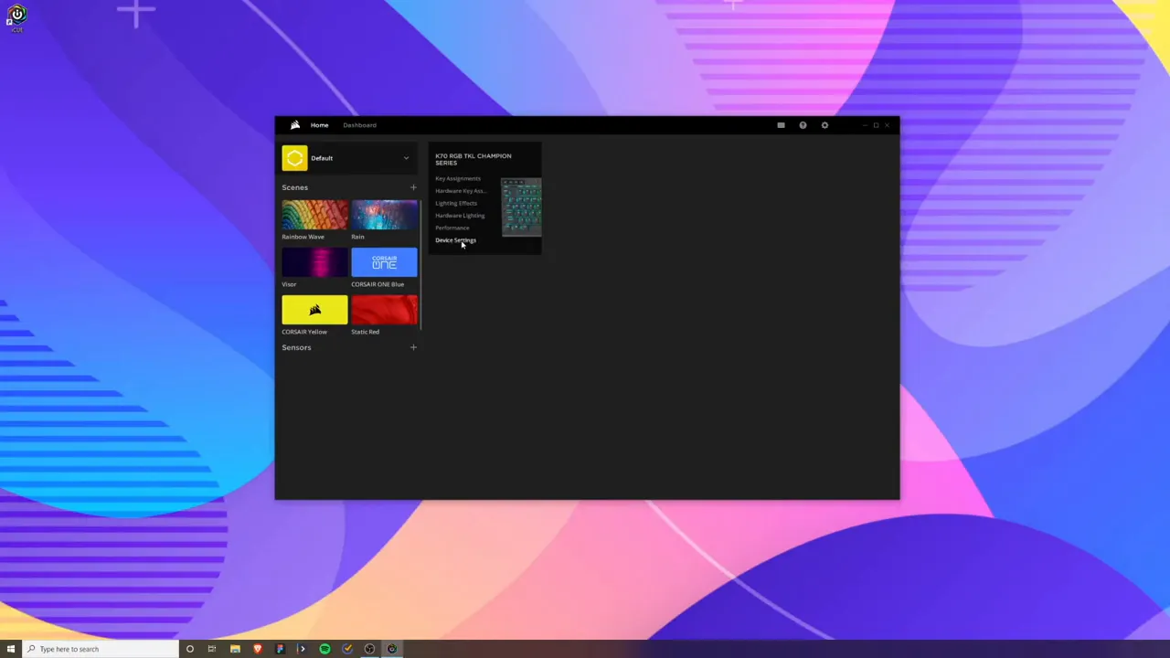Switch to the Dashboard tab
The width and height of the screenshot is (1170, 658).
coord(359,125)
